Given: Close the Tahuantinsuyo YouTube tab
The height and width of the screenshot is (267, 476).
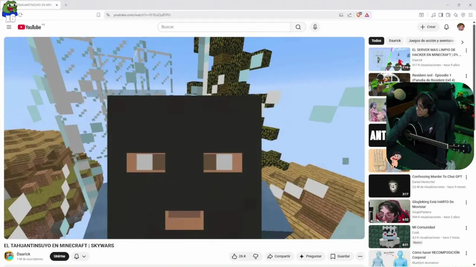Looking at the screenshot, I should point(57,5).
